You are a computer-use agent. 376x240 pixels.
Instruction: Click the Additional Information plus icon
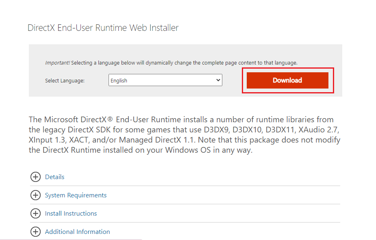(36, 231)
